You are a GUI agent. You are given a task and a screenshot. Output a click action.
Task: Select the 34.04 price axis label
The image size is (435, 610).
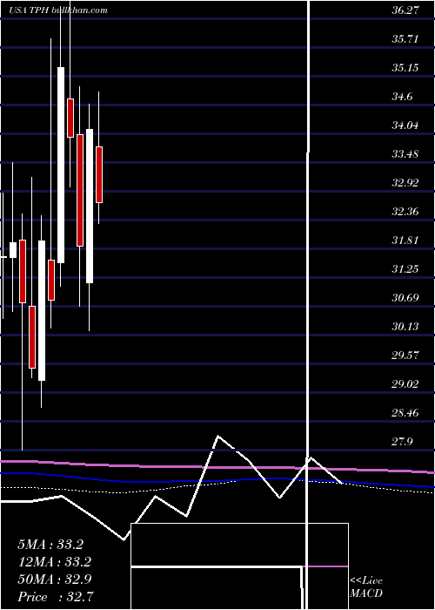click(x=405, y=125)
